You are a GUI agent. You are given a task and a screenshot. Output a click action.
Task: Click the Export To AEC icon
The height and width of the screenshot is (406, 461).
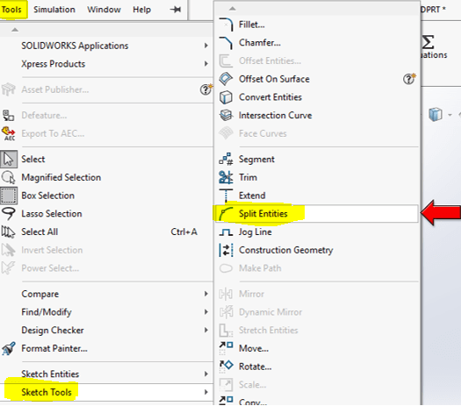pyautogui.click(x=9, y=133)
